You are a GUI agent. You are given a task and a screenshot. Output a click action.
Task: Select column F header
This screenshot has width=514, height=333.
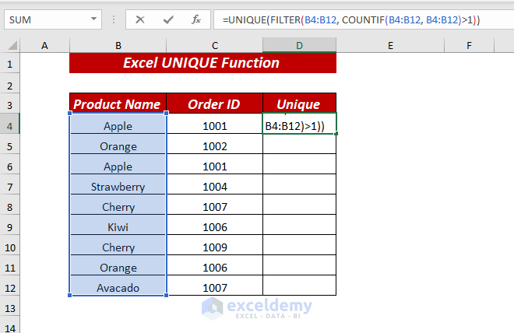(469, 45)
